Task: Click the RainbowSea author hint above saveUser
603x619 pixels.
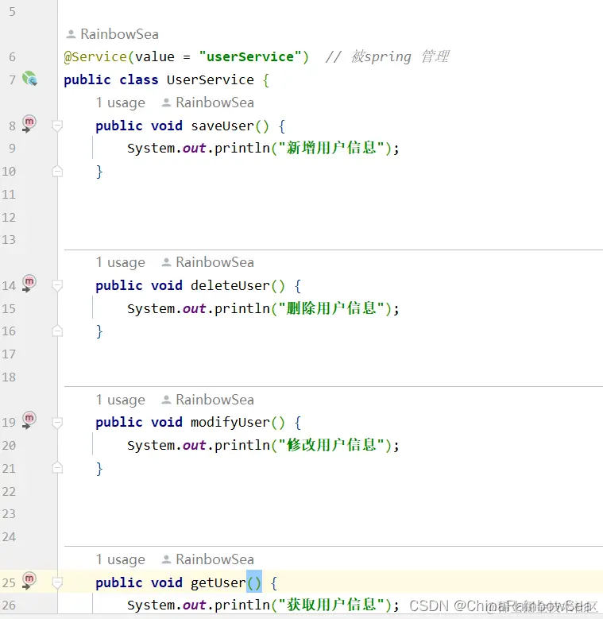Action: point(208,103)
